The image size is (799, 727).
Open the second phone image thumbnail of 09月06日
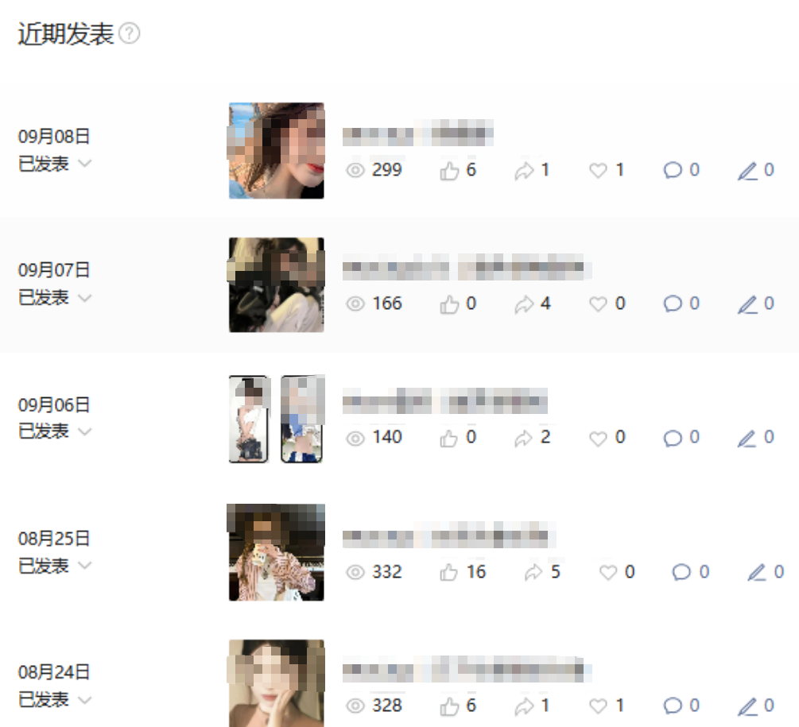point(302,419)
